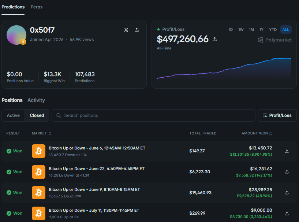Select the ALL time range
This screenshot has height=222, width=299.
pyautogui.click(x=285, y=30)
